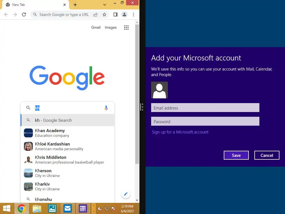This screenshot has height=214, width=285.
Task: Open the Images link
Action: [110, 28]
